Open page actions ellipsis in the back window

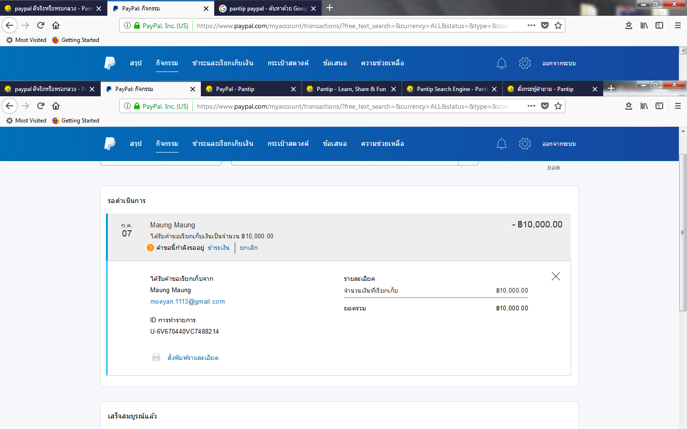531,26
